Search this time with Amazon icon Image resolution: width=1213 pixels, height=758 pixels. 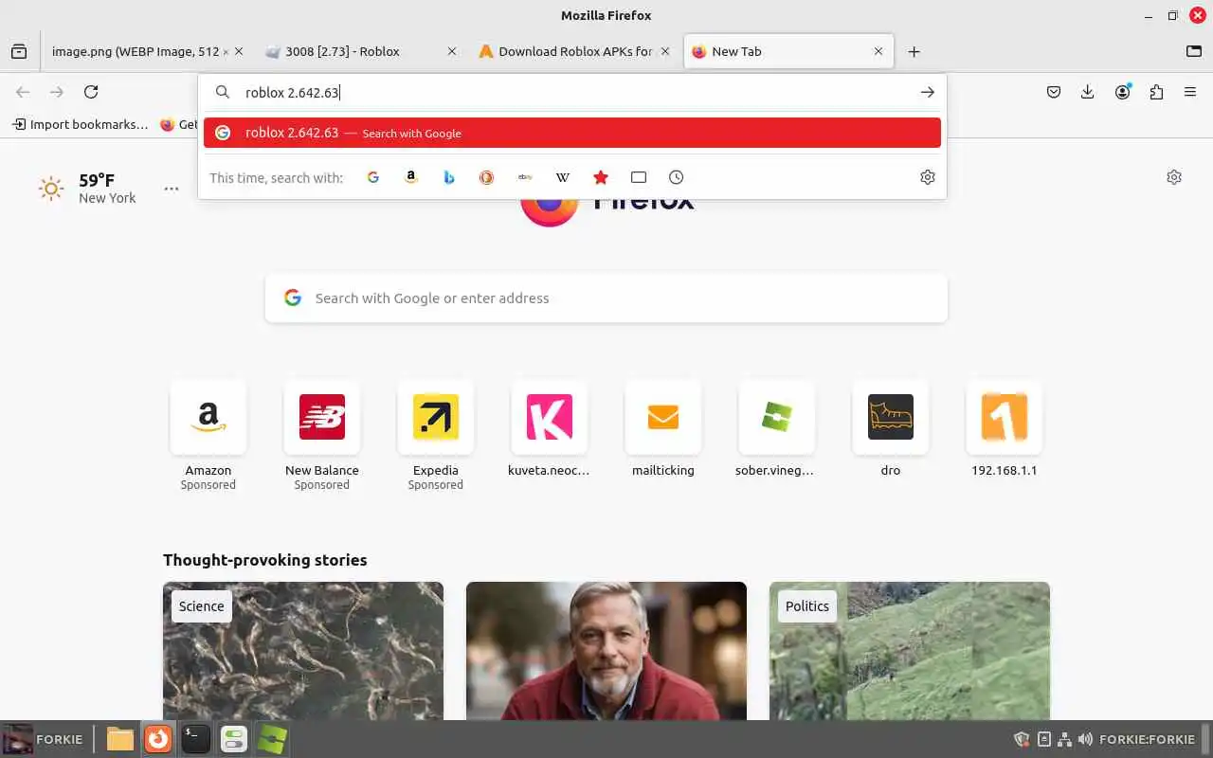tap(411, 177)
